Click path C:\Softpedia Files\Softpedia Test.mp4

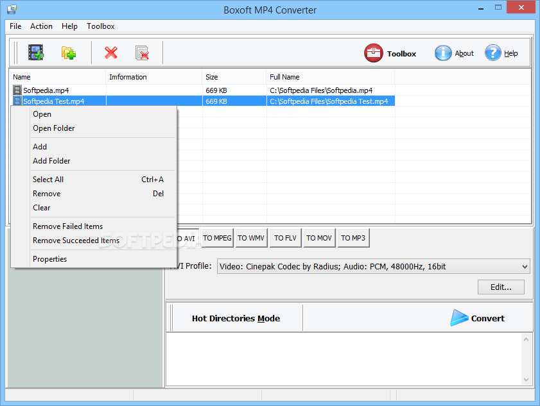click(x=329, y=101)
